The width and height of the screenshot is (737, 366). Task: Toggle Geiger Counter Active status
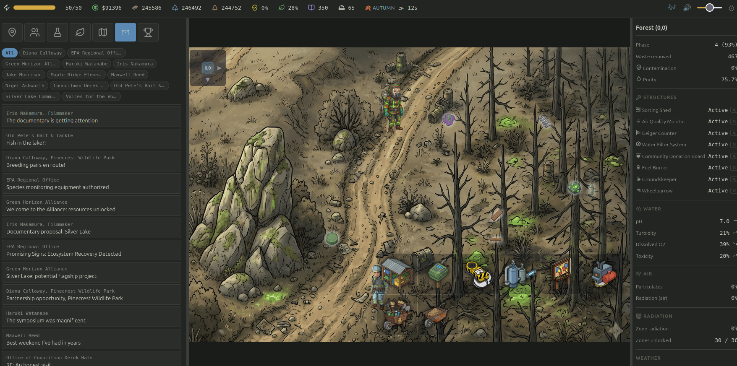point(718,133)
